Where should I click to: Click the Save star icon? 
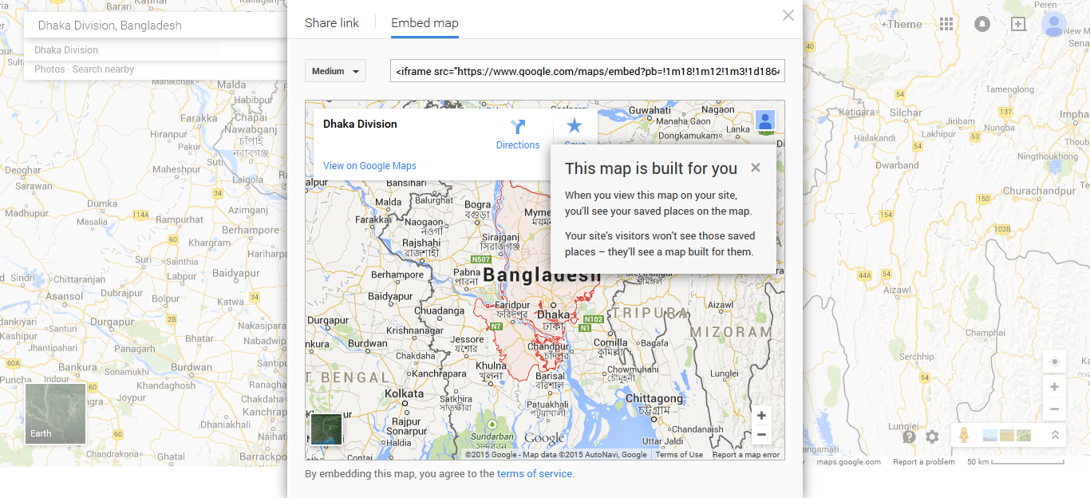coord(575,125)
